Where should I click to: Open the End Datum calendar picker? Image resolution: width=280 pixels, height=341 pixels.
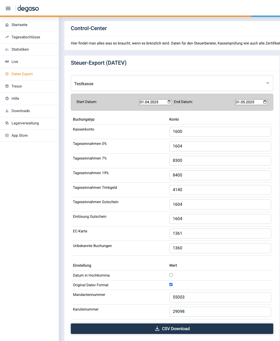(265, 102)
